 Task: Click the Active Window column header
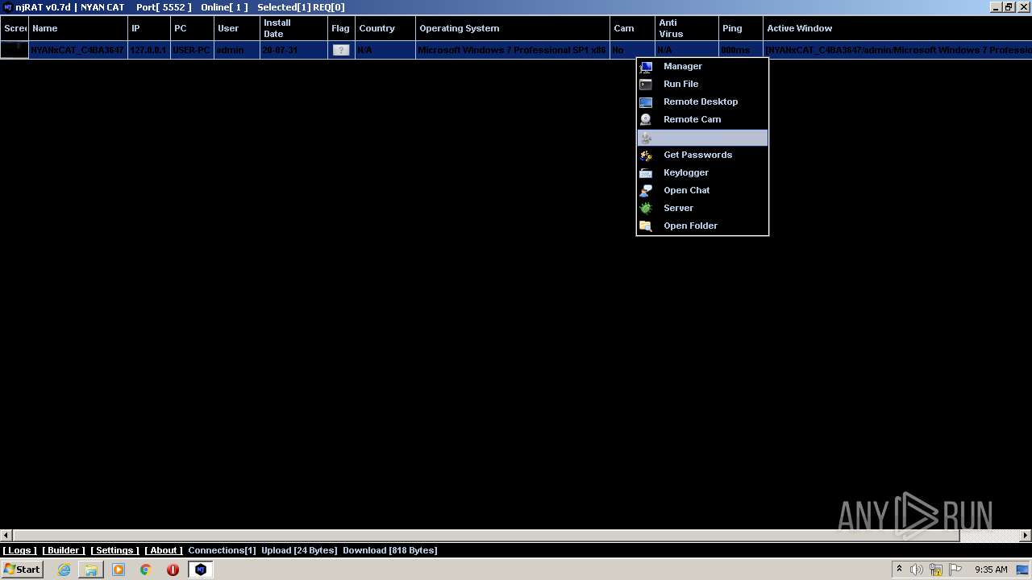click(897, 28)
